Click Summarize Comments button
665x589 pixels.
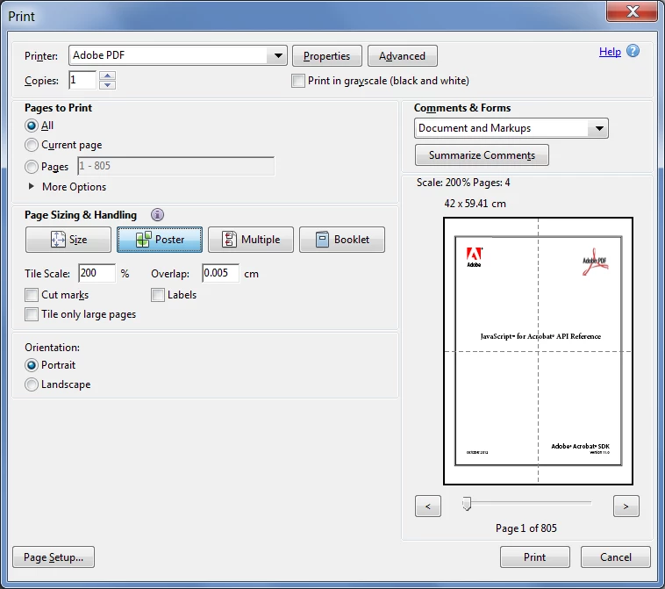[482, 154]
